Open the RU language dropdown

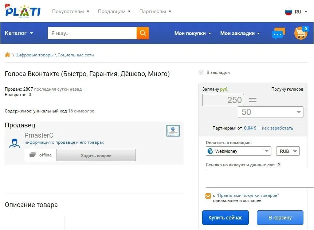301,12
